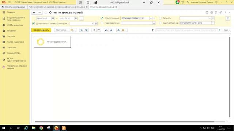
Task: Click the expand all groups icon
Action: pyautogui.click(x=94, y=30)
